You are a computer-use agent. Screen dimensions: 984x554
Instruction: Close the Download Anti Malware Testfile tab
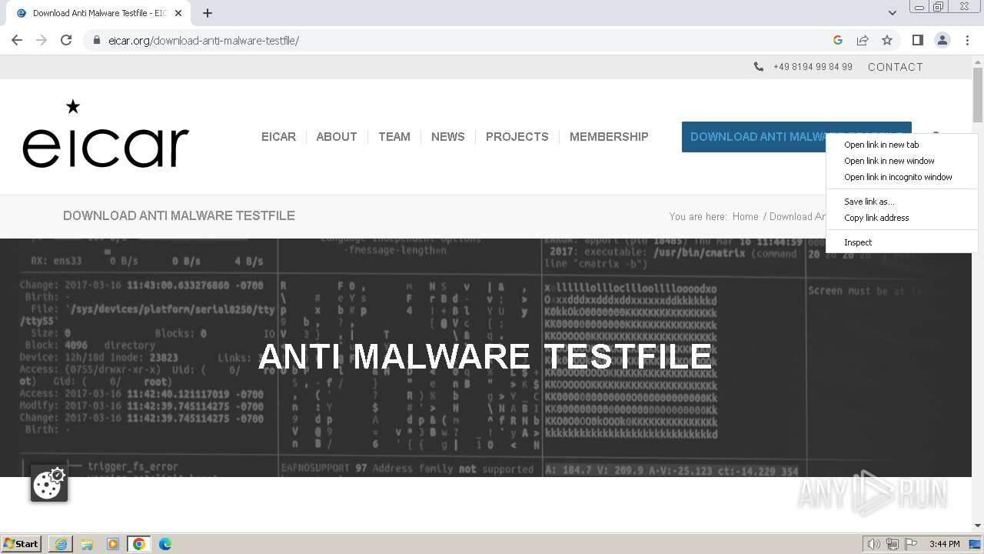[178, 13]
